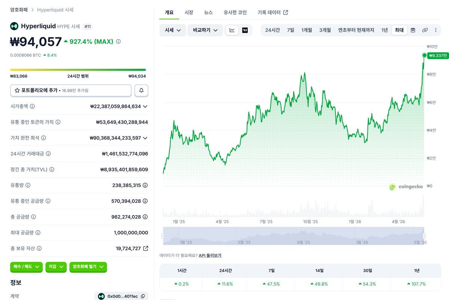The width and height of the screenshot is (449, 300).
Task: Click the API 둘러보기 link
Action: (x=210, y=256)
